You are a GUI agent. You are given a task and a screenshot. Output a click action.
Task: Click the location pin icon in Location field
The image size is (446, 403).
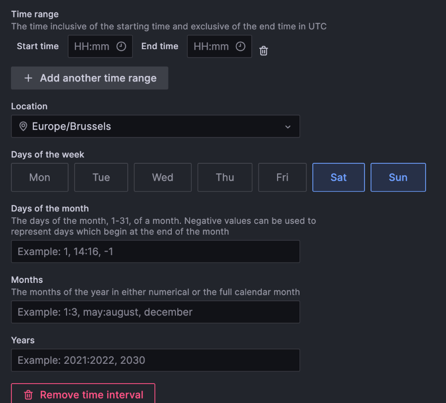coord(23,126)
